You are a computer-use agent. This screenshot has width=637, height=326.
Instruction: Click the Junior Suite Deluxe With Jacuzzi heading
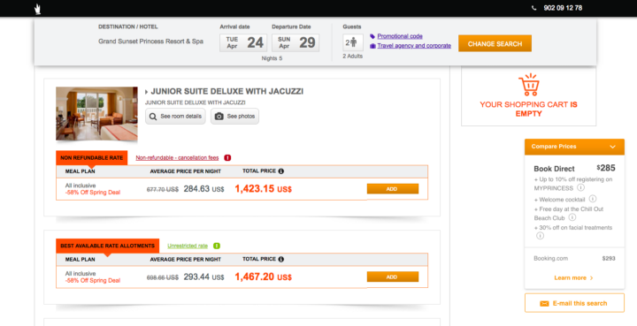point(227,91)
